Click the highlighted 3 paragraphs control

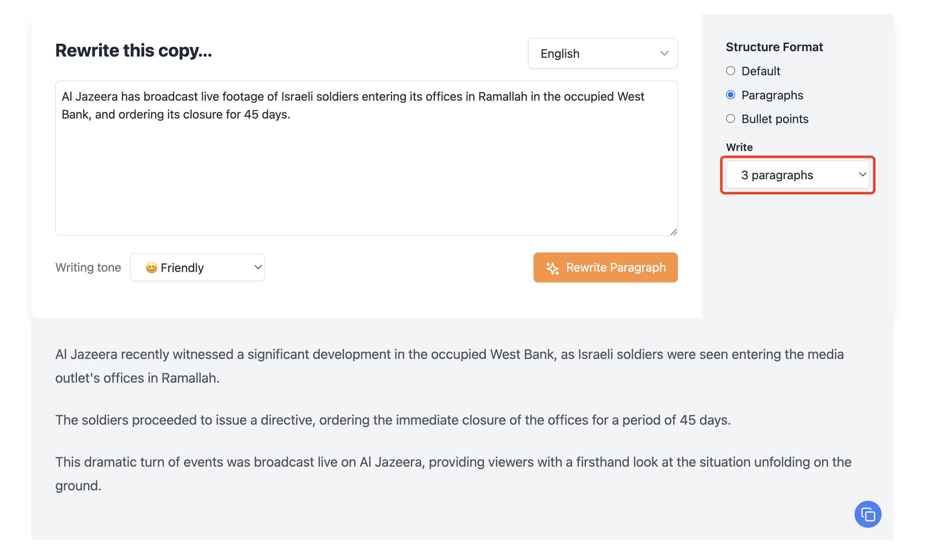pos(797,175)
